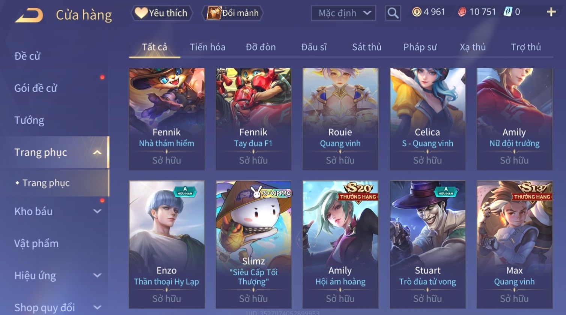This screenshot has height=315, width=566.
Task: Select Enzo Thần thoại Hy Lạp skin
Action: point(167,244)
